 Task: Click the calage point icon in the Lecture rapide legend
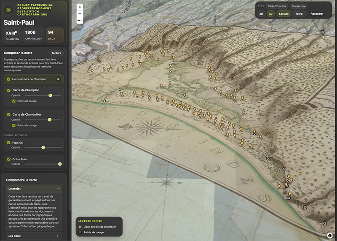click(x=80, y=233)
